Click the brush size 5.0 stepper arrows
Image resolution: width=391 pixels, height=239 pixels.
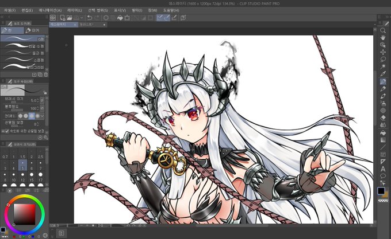(x=38, y=100)
